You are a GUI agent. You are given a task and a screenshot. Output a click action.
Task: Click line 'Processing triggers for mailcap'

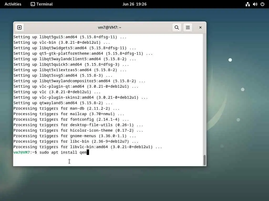[69, 114]
